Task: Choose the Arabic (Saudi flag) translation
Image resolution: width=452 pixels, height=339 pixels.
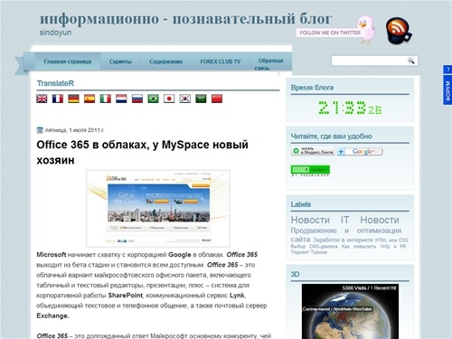Action: point(201,99)
